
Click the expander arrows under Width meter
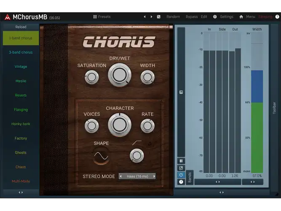pos(253,182)
